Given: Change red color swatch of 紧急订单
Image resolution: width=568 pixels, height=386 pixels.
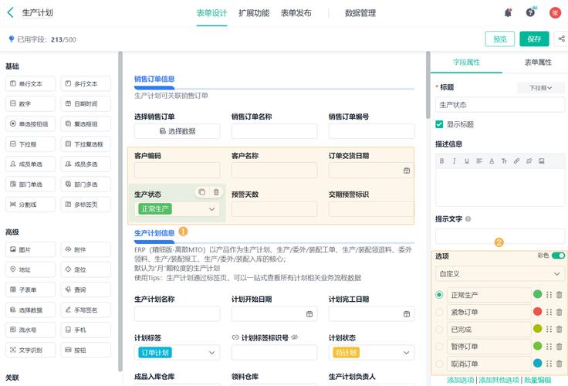Looking at the screenshot, I should (538, 311).
